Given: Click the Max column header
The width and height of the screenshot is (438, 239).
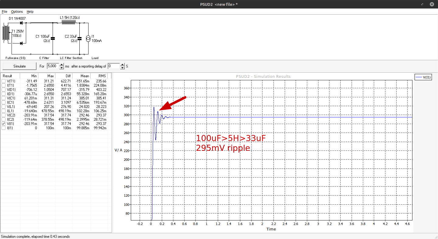Looking at the screenshot, I should (47, 76).
